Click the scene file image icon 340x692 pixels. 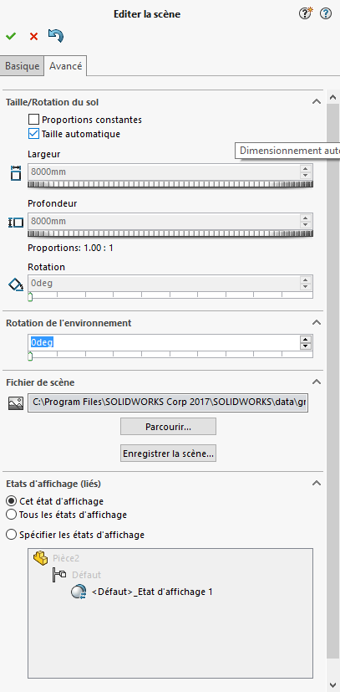[16, 403]
